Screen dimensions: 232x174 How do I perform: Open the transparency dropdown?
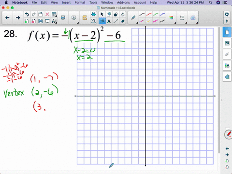tap(193, 18)
